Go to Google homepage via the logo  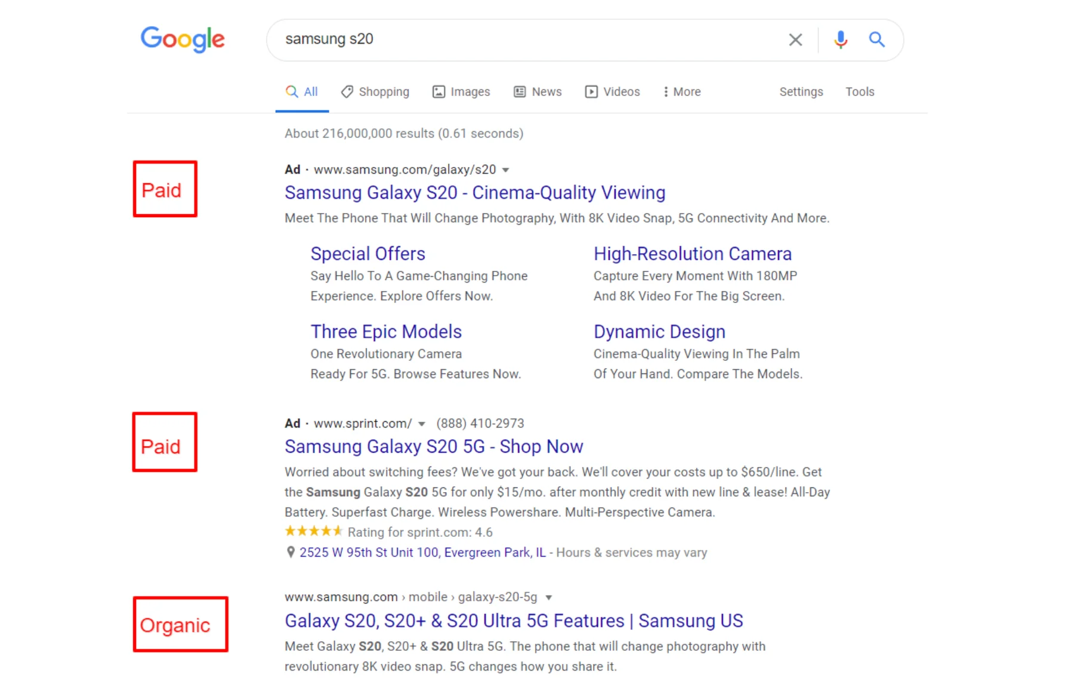183,39
